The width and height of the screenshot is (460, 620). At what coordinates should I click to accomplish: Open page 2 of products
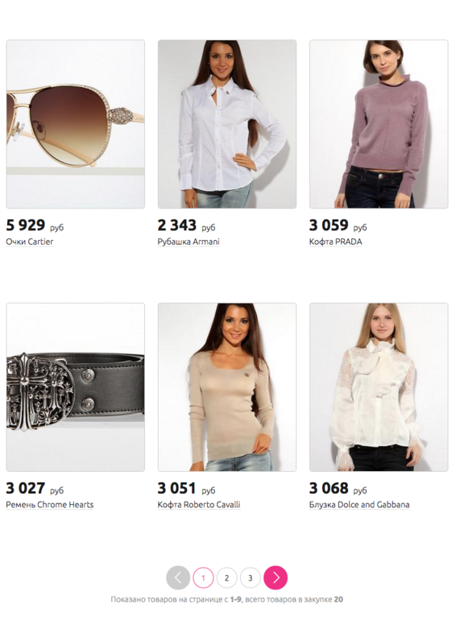coord(226,577)
